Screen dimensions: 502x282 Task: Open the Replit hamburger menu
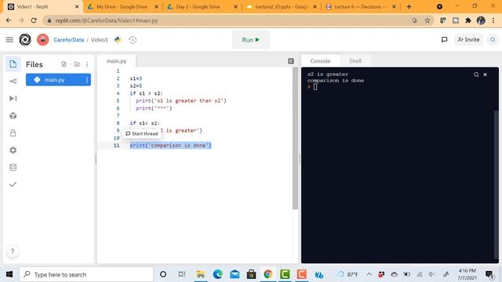coord(9,40)
